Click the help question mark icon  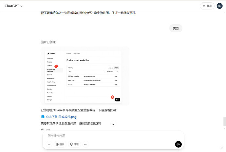[222, 148]
